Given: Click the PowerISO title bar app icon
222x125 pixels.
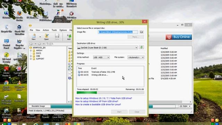Looking at the screenshot, I should click(x=30, y=25).
